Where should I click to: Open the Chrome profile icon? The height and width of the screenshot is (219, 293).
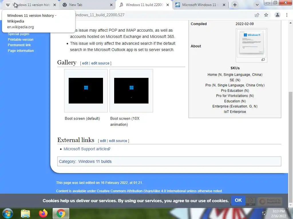[278, 15]
